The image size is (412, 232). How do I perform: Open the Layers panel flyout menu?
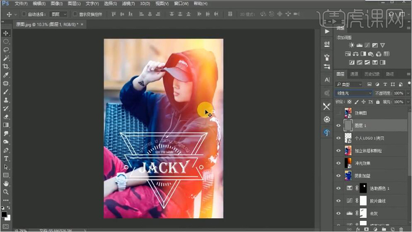(x=408, y=74)
